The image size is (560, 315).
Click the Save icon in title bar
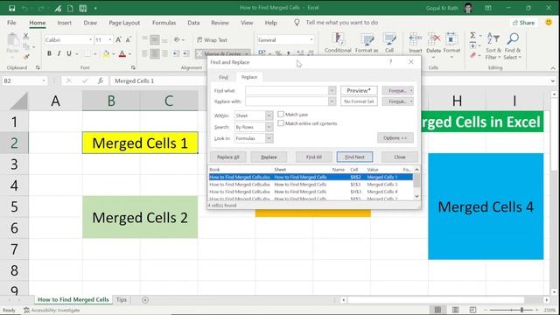[x=11, y=8]
